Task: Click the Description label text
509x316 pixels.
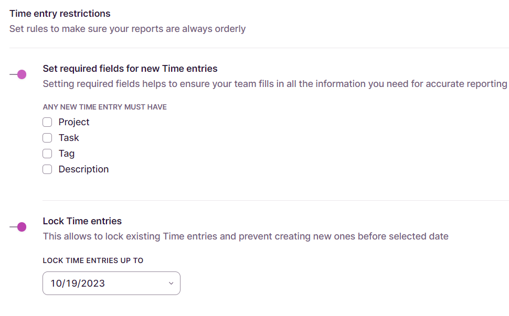Action: click(x=83, y=169)
